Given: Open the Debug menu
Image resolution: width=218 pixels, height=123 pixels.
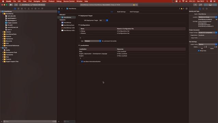Looking at the screenshot, I should tap(59, 1).
